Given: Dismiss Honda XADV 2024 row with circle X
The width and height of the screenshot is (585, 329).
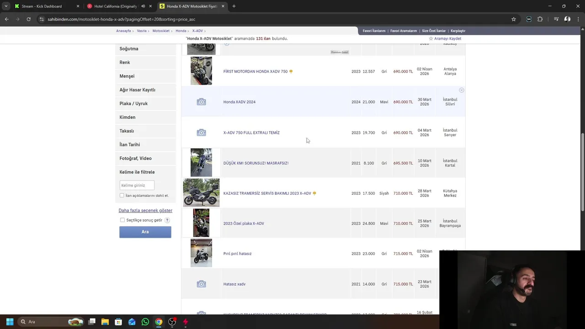Looking at the screenshot, I should 462,90.
